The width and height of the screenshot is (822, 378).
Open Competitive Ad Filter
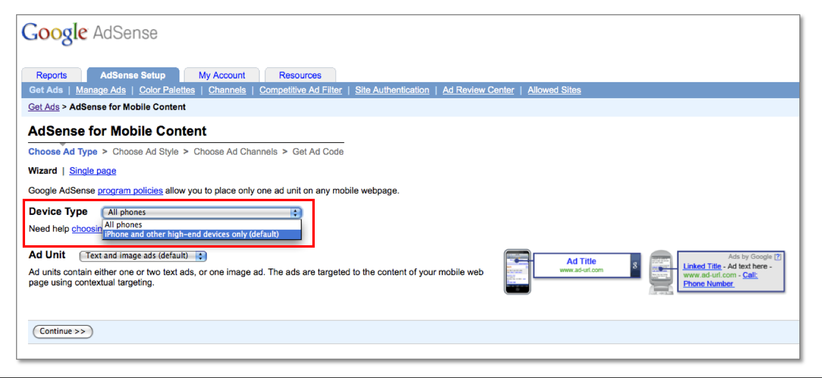coord(300,90)
